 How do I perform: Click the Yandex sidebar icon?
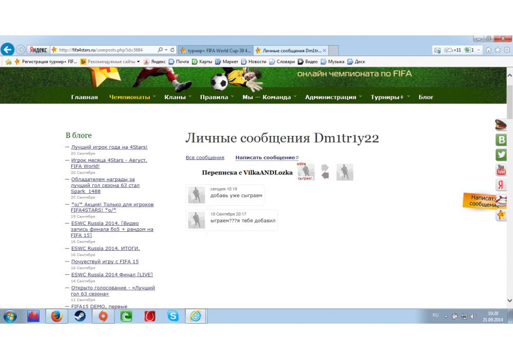click(x=501, y=185)
